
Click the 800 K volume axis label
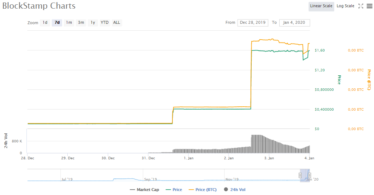(17, 141)
